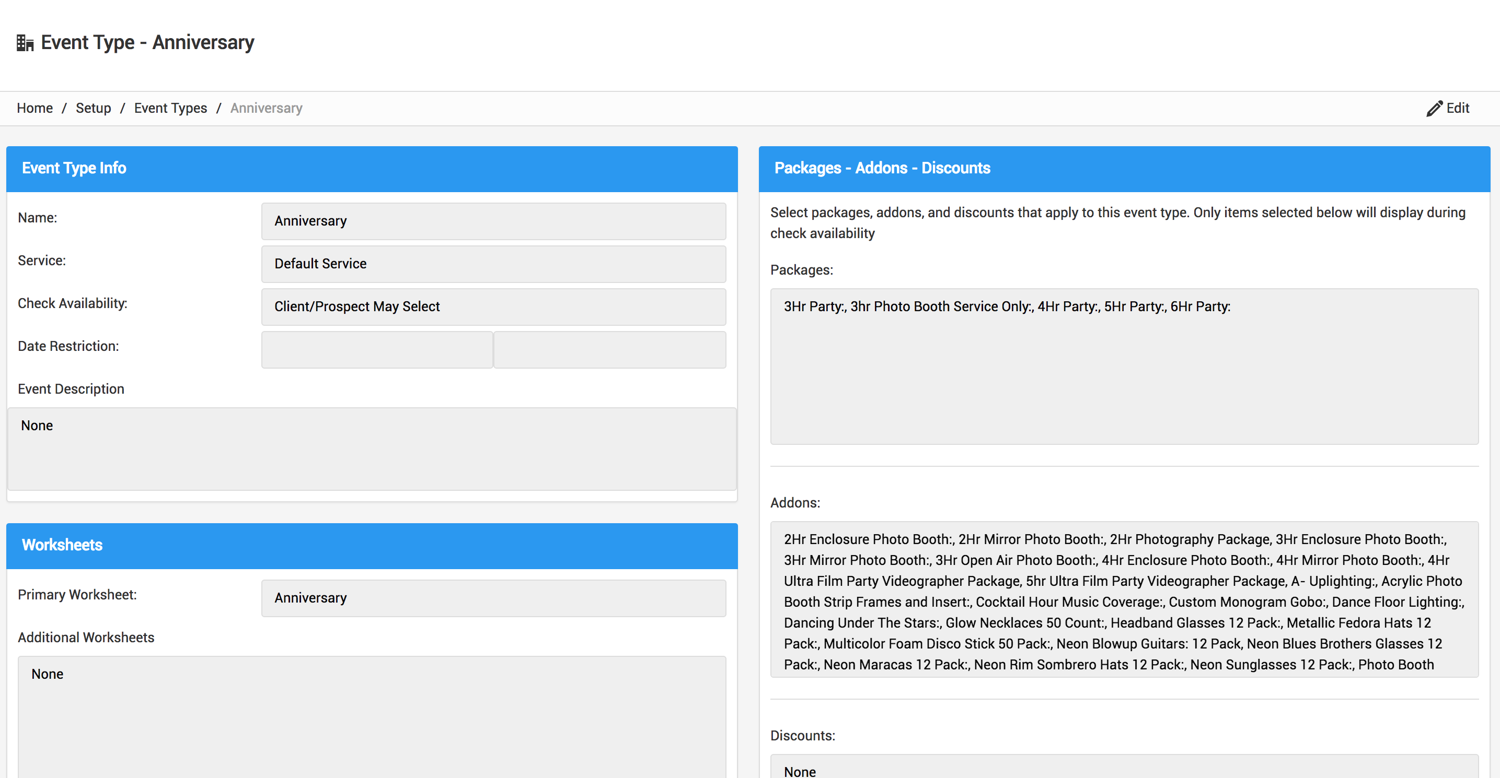Click the Discounts box showing None
The width and height of the screenshot is (1500, 778).
[x=1124, y=768]
